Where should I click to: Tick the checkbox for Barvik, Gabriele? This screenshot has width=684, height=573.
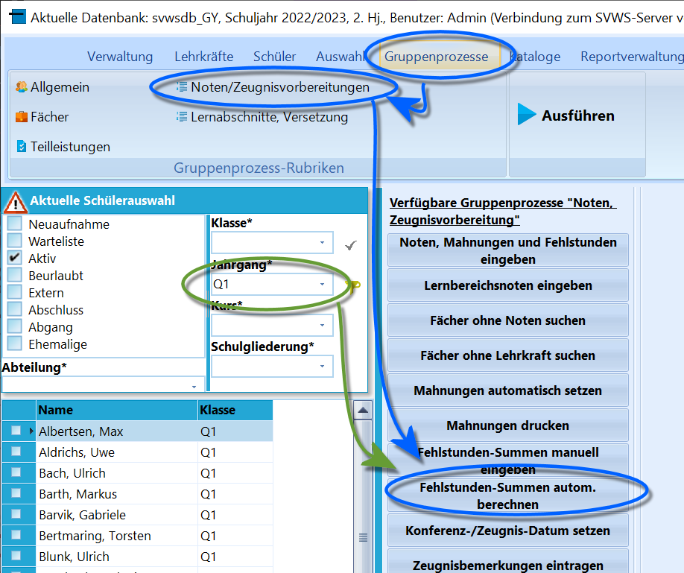click(16, 514)
